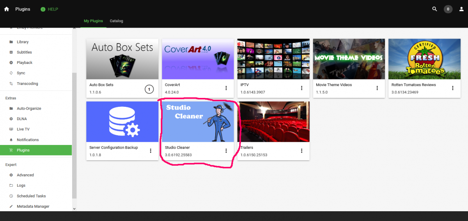
Task: Click the DLNA gear icon
Action: [11, 119]
